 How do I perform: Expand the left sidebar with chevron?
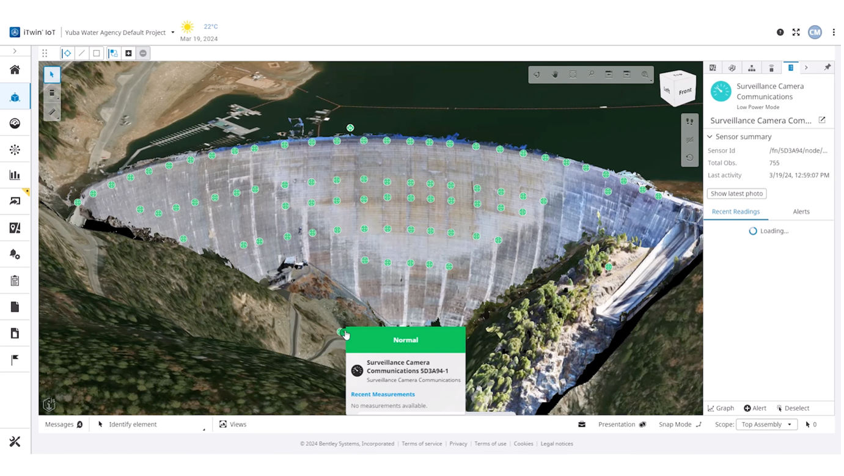point(15,51)
